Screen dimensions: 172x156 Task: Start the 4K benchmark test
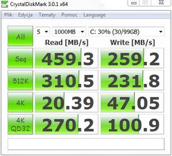tap(20, 102)
